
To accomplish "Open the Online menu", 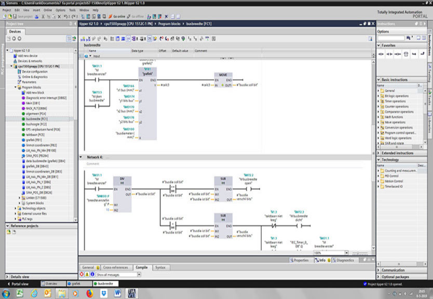I will pos(48,10).
